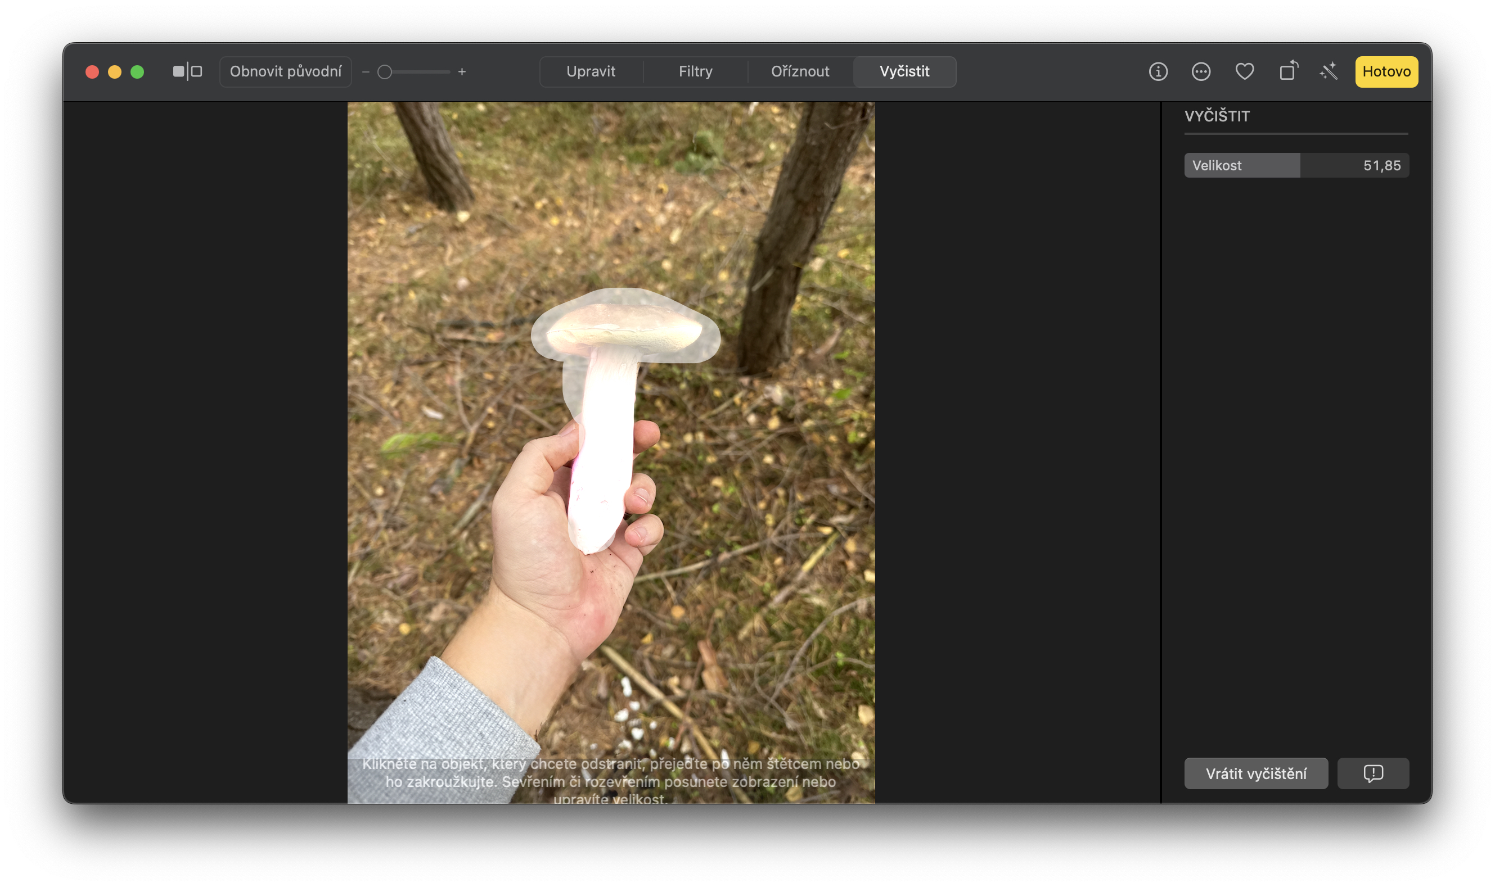Mark the photo as favorite with the heart
Image resolution: width=1495 pixels, height=887 pixels.
[x=1245, y=71]
